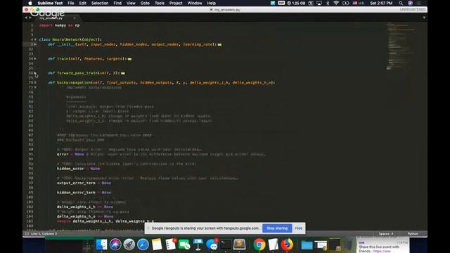Open the Selection menu

click(100, 3)
